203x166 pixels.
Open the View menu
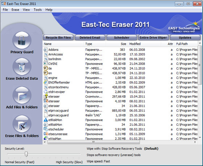(x=26, y=10)
